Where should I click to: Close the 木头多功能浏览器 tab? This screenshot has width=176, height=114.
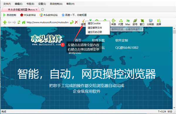coord(36,10)
